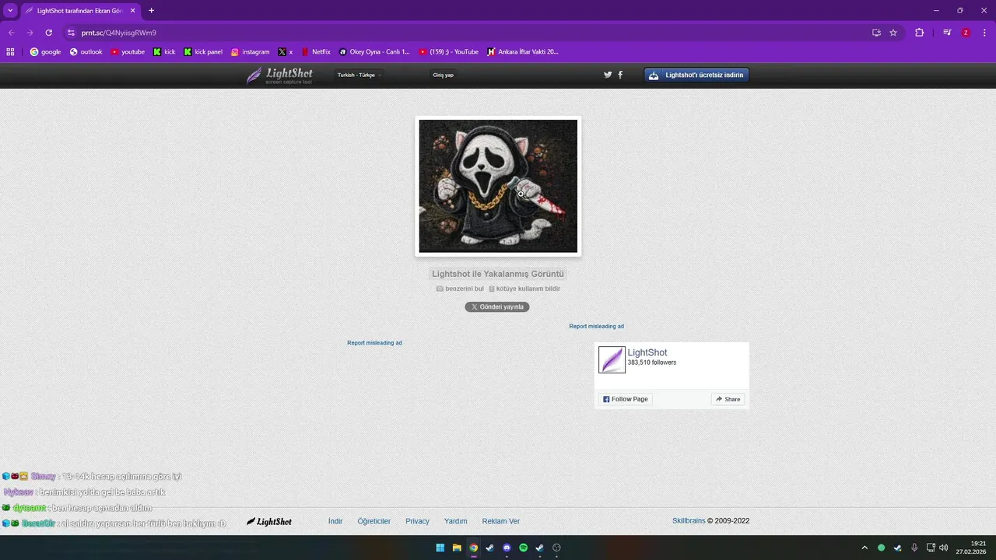The height and width of the screenshot is (560, 996).
Task: Click the microphone tray icon
Action: [x=914, y=548]
